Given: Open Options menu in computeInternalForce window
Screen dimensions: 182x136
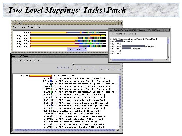Looking at the screenshot, I should (119, 34).
